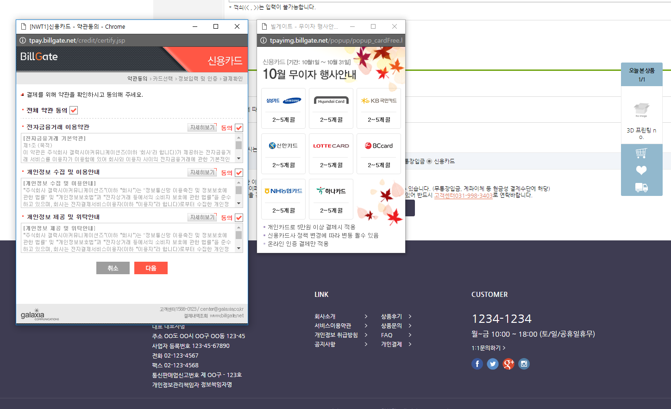671x409 pixels.
Task: Open 자세히보기 for 전자금융거래 이용약관
Action: click(x=202, y=127)
